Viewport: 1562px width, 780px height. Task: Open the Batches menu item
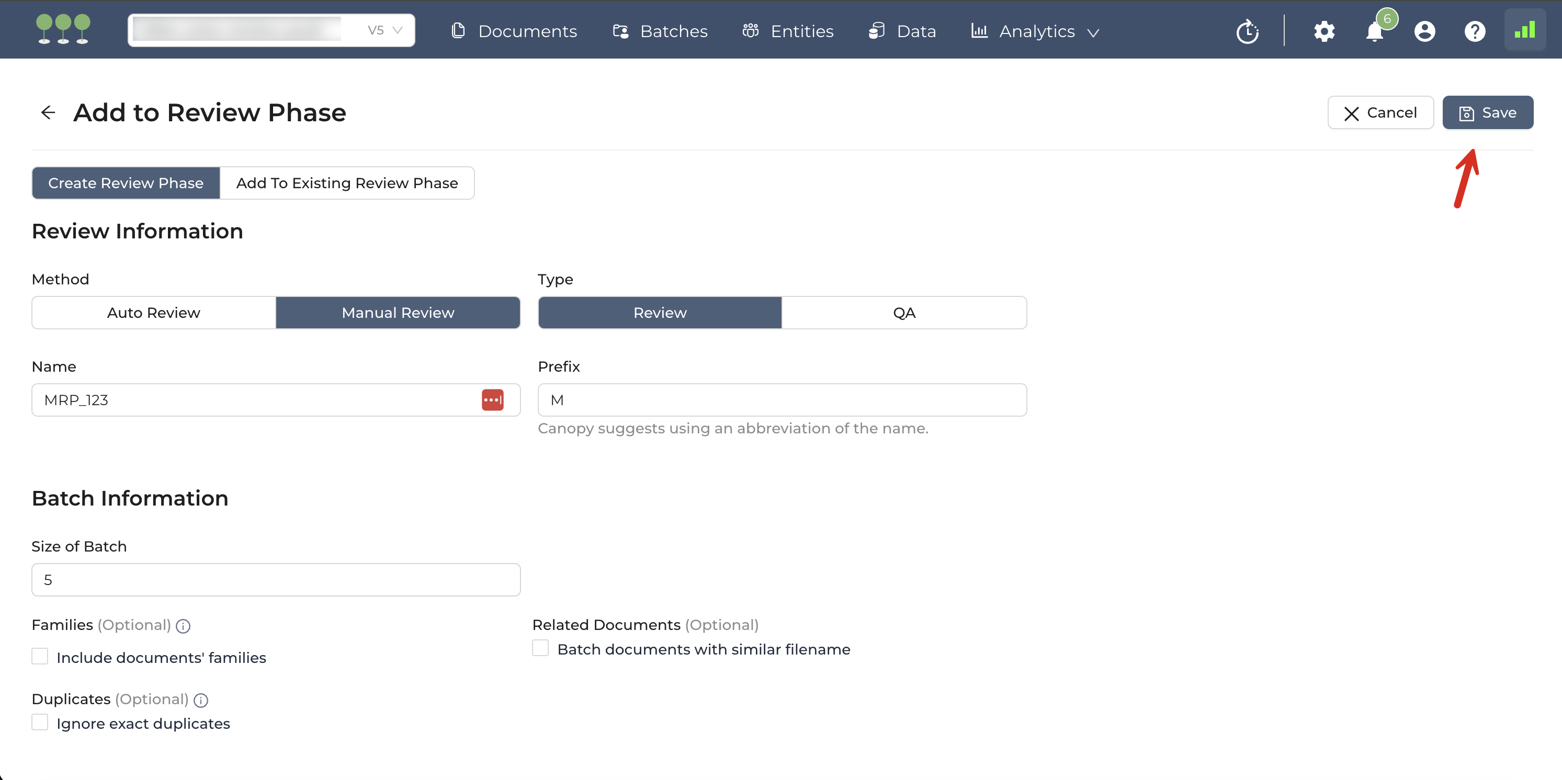pyautogui.click(x=660, y=31)
